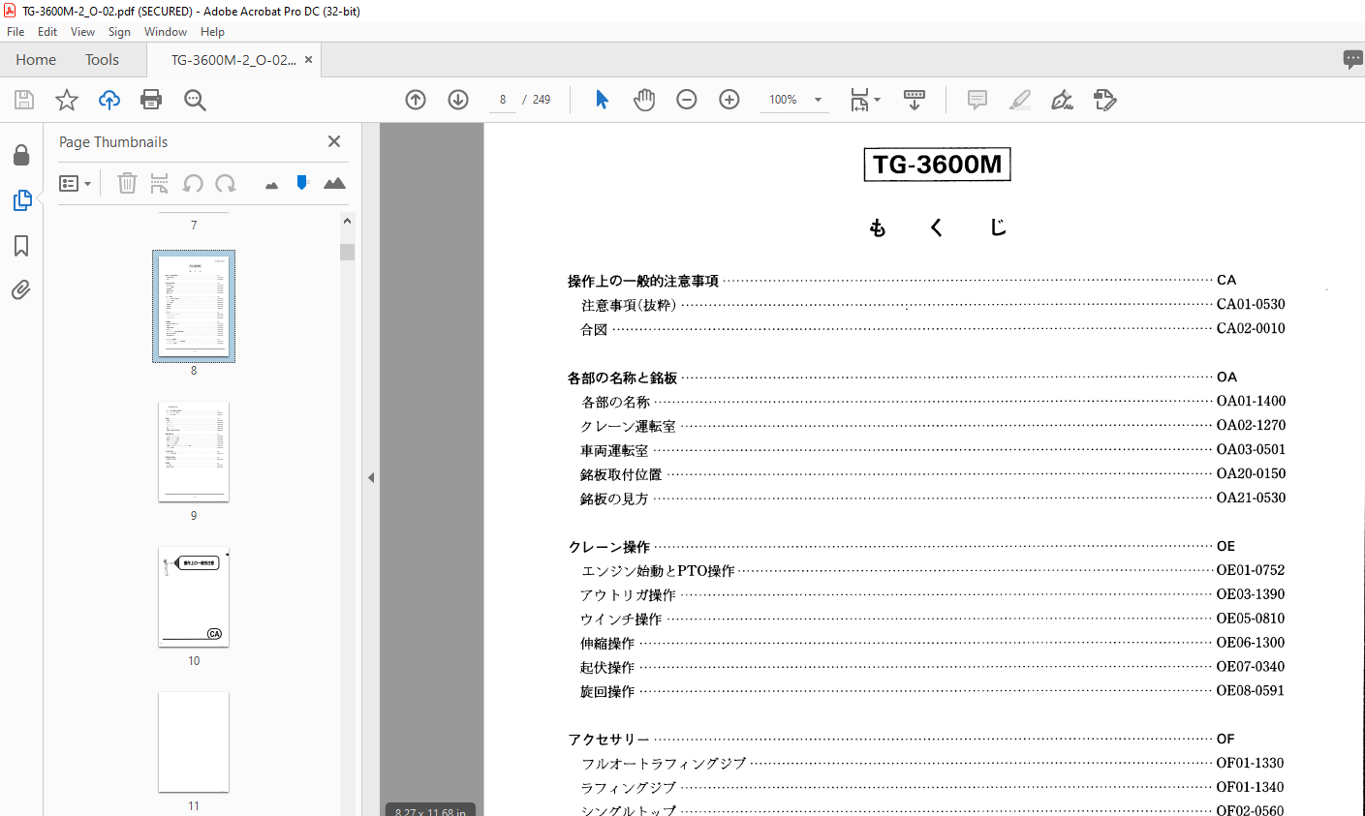Open the Bookmarks panel
The image size is (1365, 816).
pos(21,246)
